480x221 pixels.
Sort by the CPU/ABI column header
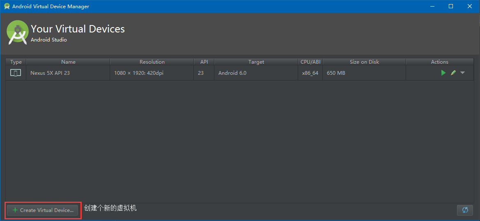click(310, 62)
